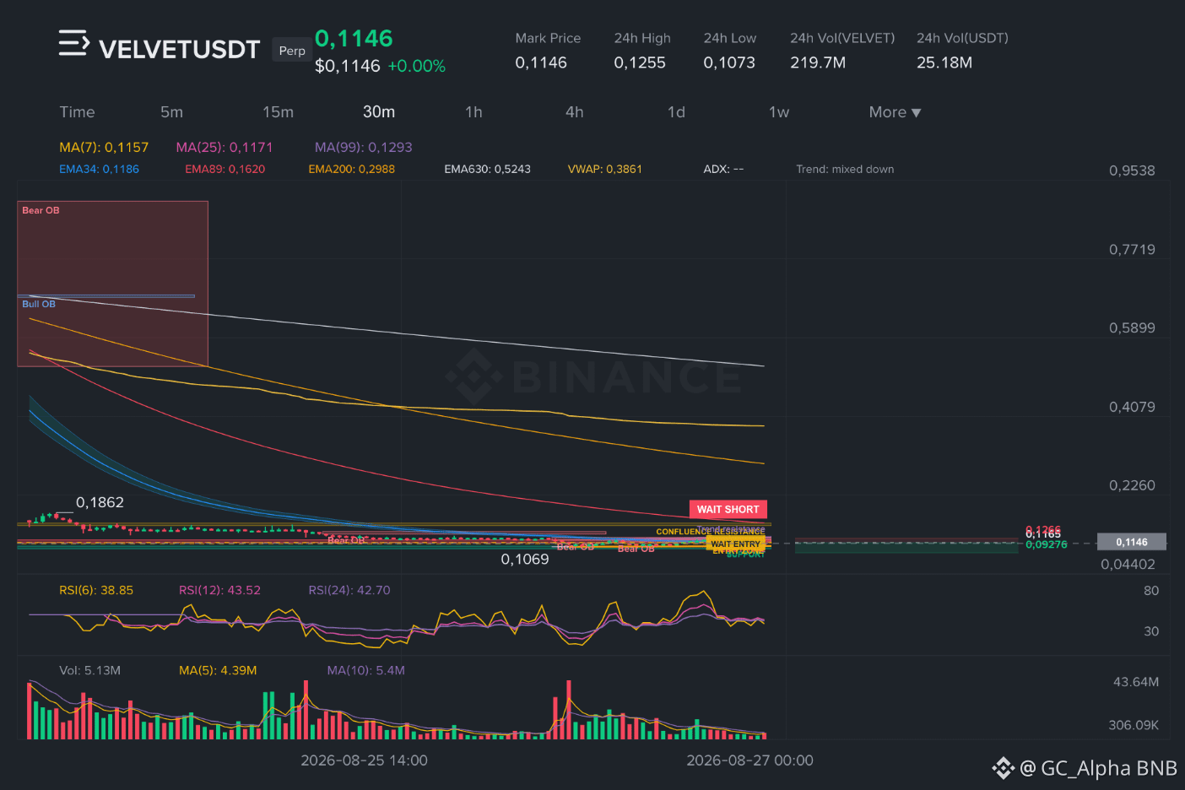Image resolution: width=1185 pixels, height=790 pixels.
Task: Click the volume MA(5): 4.39M label
Action: [x=218, y=670]
